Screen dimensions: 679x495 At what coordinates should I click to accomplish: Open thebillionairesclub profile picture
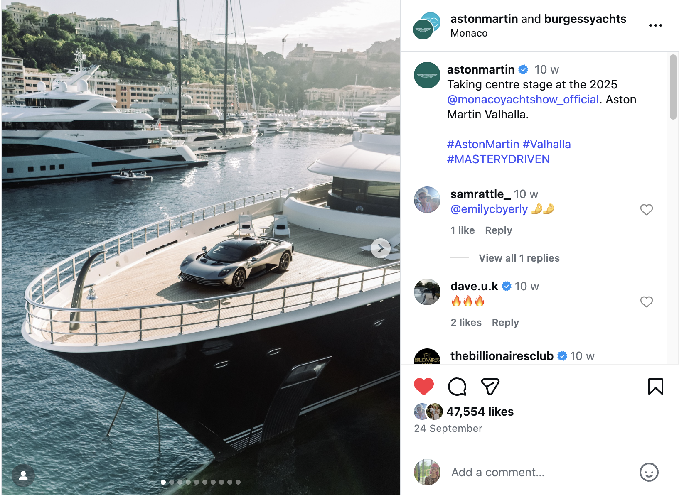pyautogui.click(x=427, y=357)
